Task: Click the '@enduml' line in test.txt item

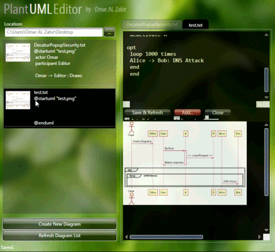Action: (x=44, y=123)
